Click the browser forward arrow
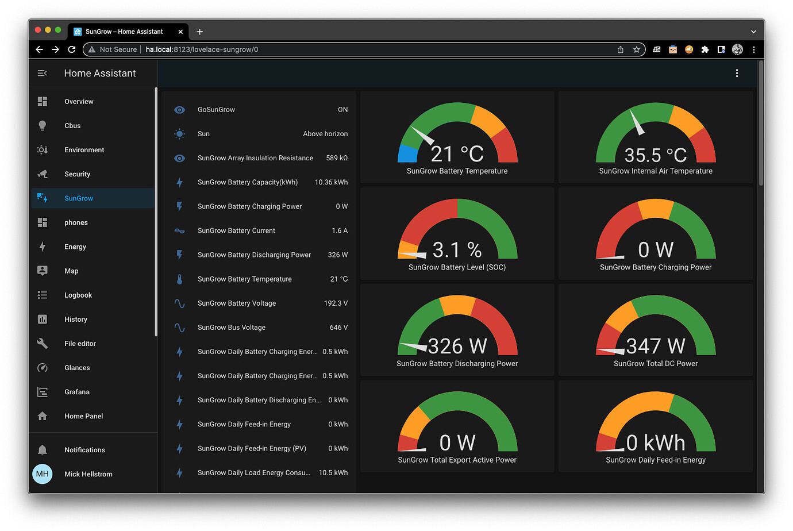Screen dimensions: 793x531 (55, 49)
